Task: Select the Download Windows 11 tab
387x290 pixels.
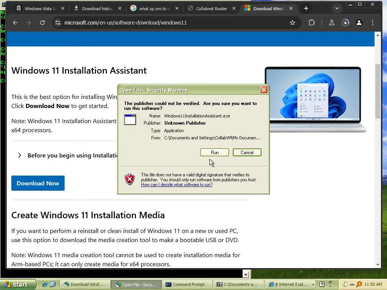Action: tap(269, 8)
